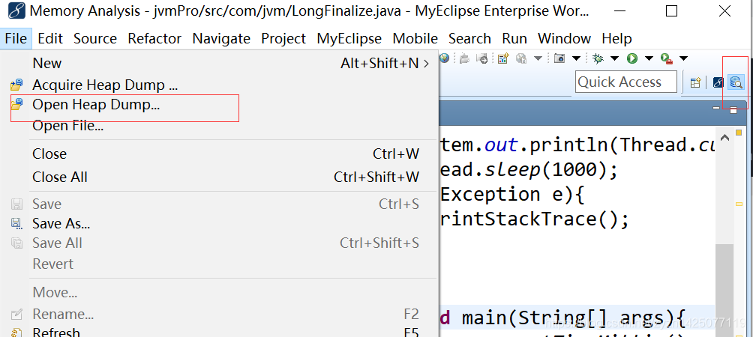Minimize the editor area
Image resolution: width=753 pixels, height=337 pixels.
click(x=716, y=109)
